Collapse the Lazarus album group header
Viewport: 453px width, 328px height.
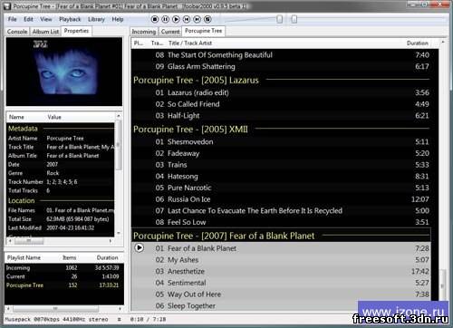point(196,80)
